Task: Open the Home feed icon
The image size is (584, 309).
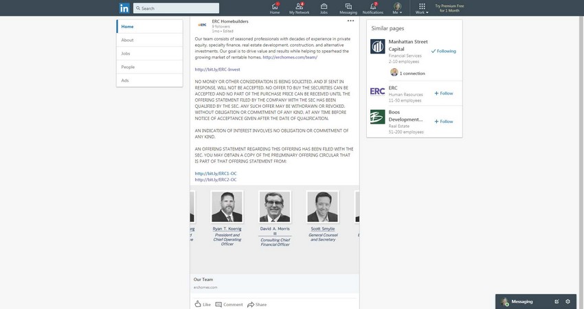Action: tap(275, 8)
